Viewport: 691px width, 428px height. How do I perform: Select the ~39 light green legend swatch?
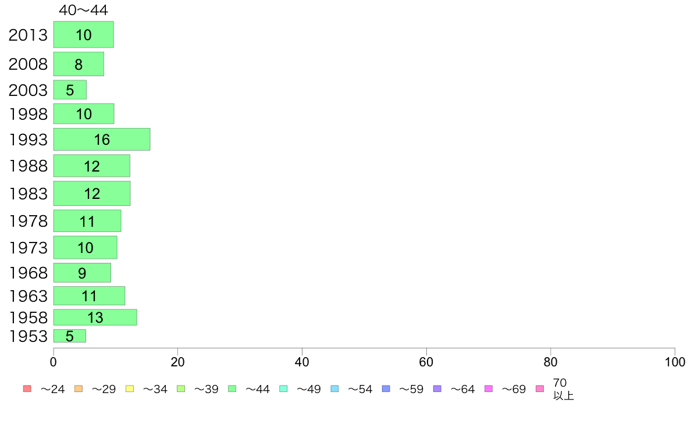[181, 389]
